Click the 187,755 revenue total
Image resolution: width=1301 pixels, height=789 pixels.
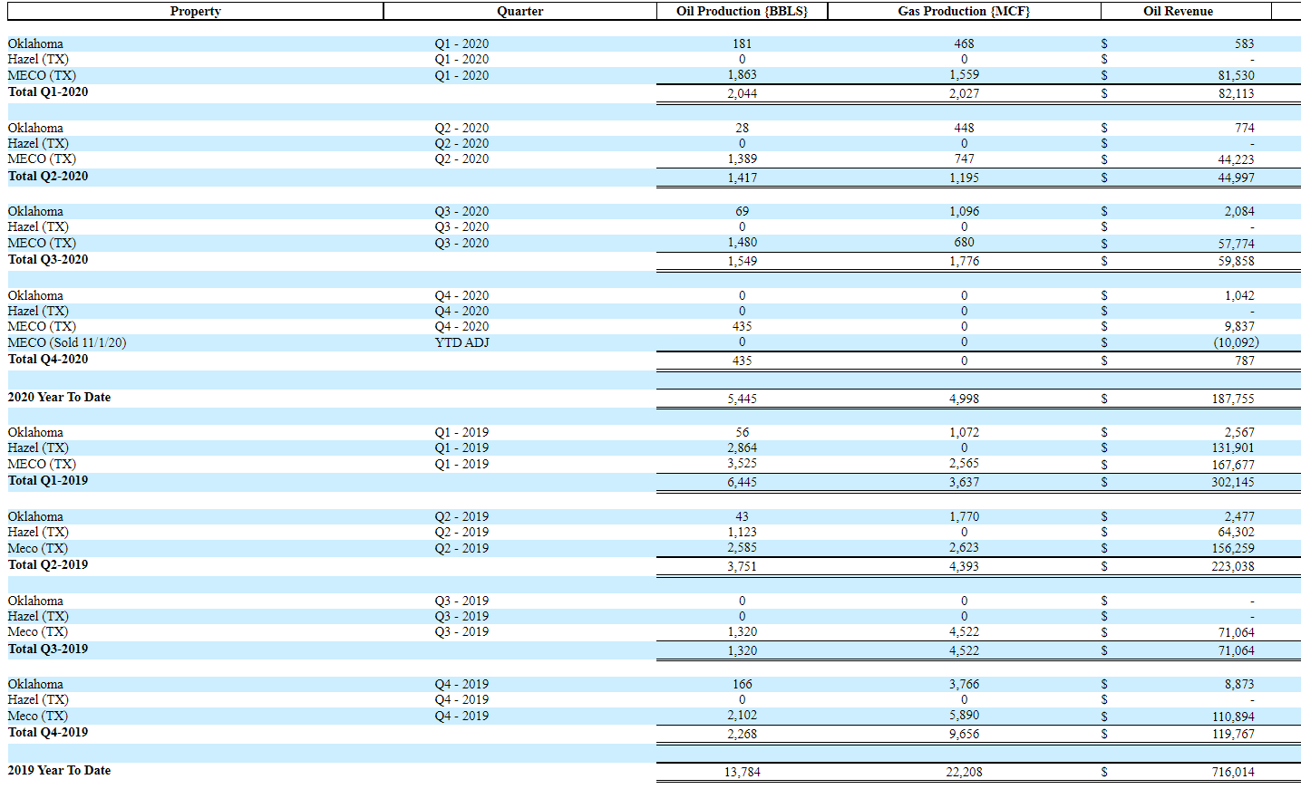(x=1233, y=399)
